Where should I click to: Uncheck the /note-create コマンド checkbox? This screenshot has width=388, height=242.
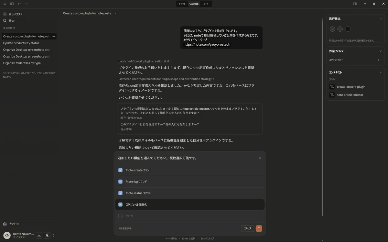(120, 170)
